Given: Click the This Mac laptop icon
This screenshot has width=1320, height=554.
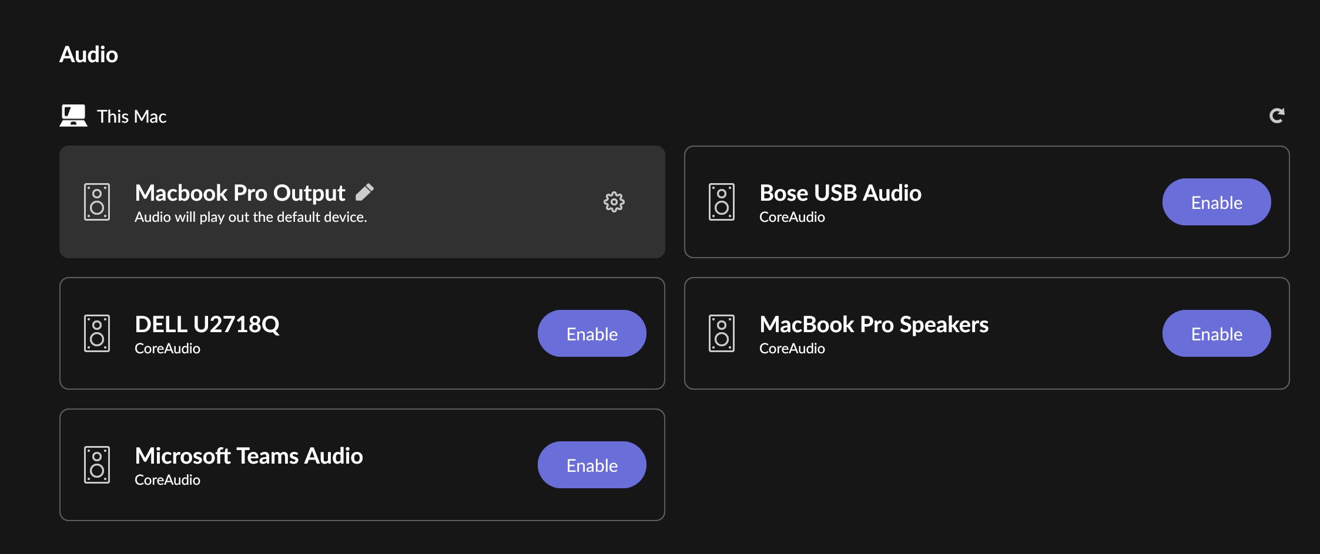Looking at the screenshot, I should (x=73, y=116).
